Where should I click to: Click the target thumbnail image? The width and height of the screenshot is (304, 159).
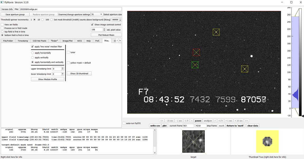pos(193,142)
